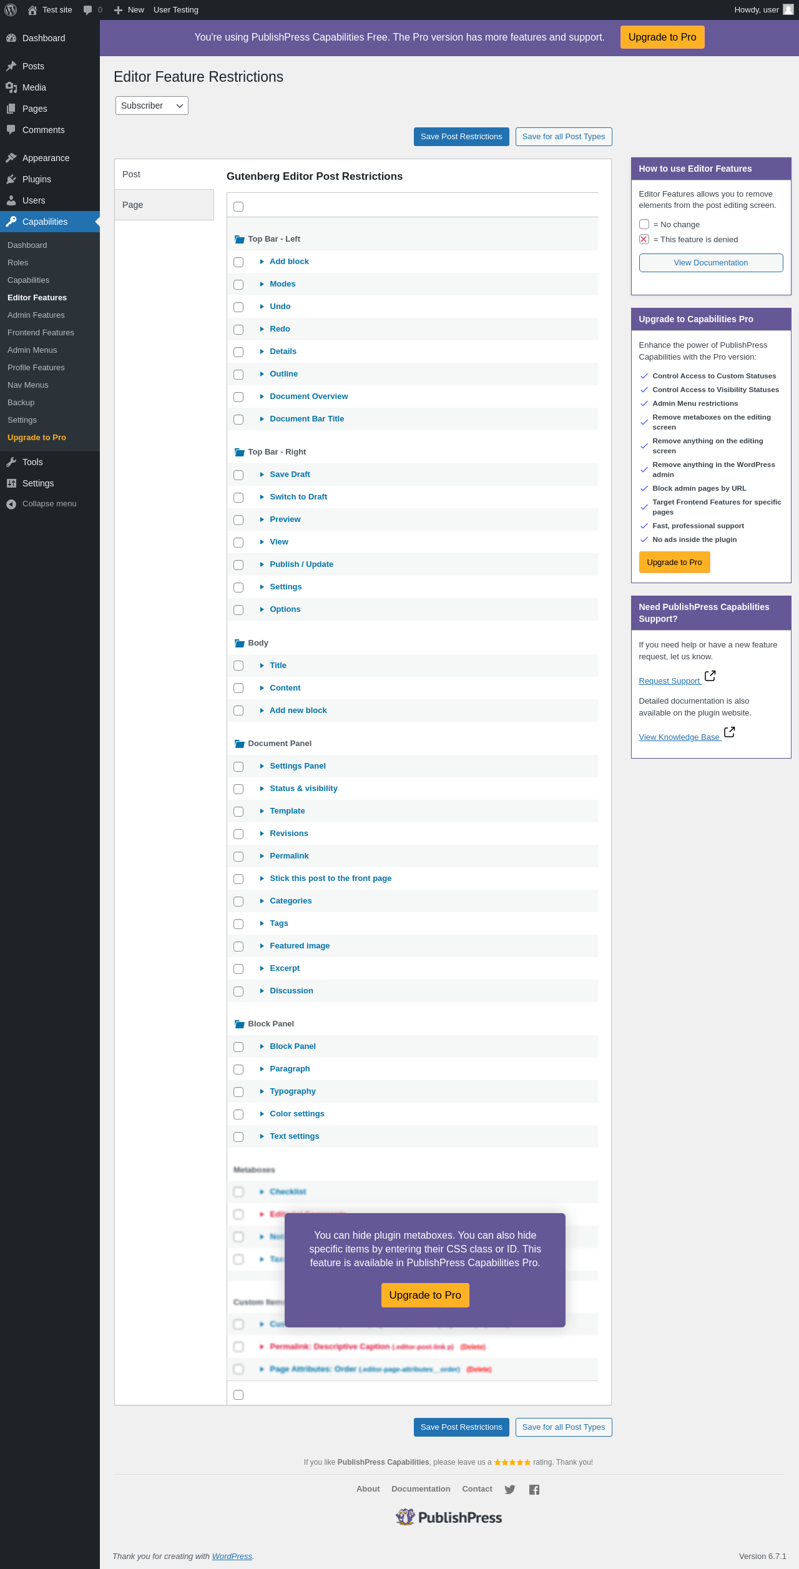Expand the Content row arrow
Viewport: 799px width, 1569px height.
coord(262,688)
